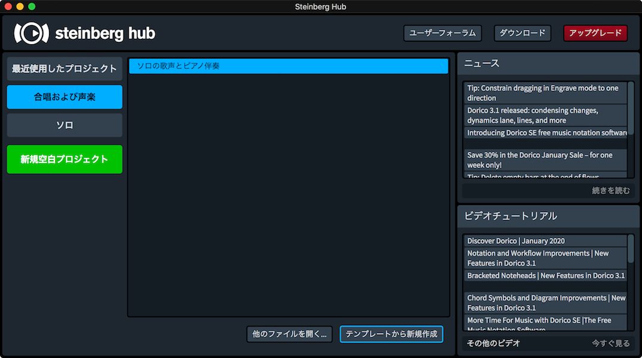
Task: Open Discover Dorico January 2020 video
Action: 545,241
